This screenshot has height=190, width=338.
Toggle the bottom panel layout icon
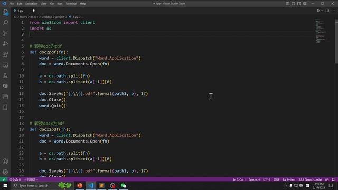point(294,4)
